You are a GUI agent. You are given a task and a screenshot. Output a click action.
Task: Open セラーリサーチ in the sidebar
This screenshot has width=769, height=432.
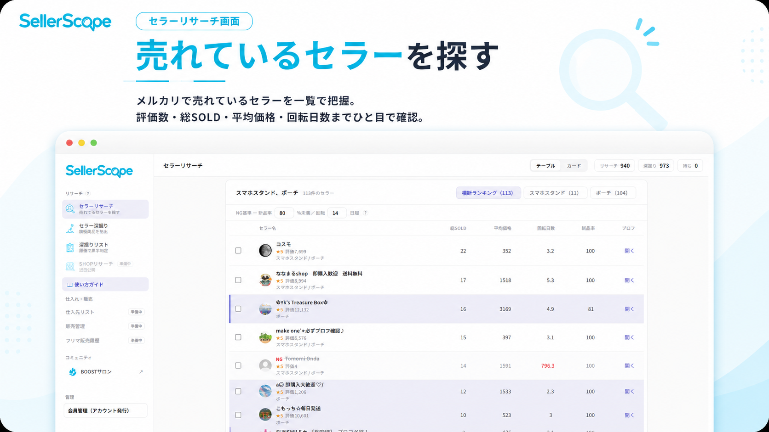tap(105, 209)
